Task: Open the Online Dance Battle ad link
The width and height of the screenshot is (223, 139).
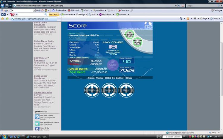Action: pos(44,41)
